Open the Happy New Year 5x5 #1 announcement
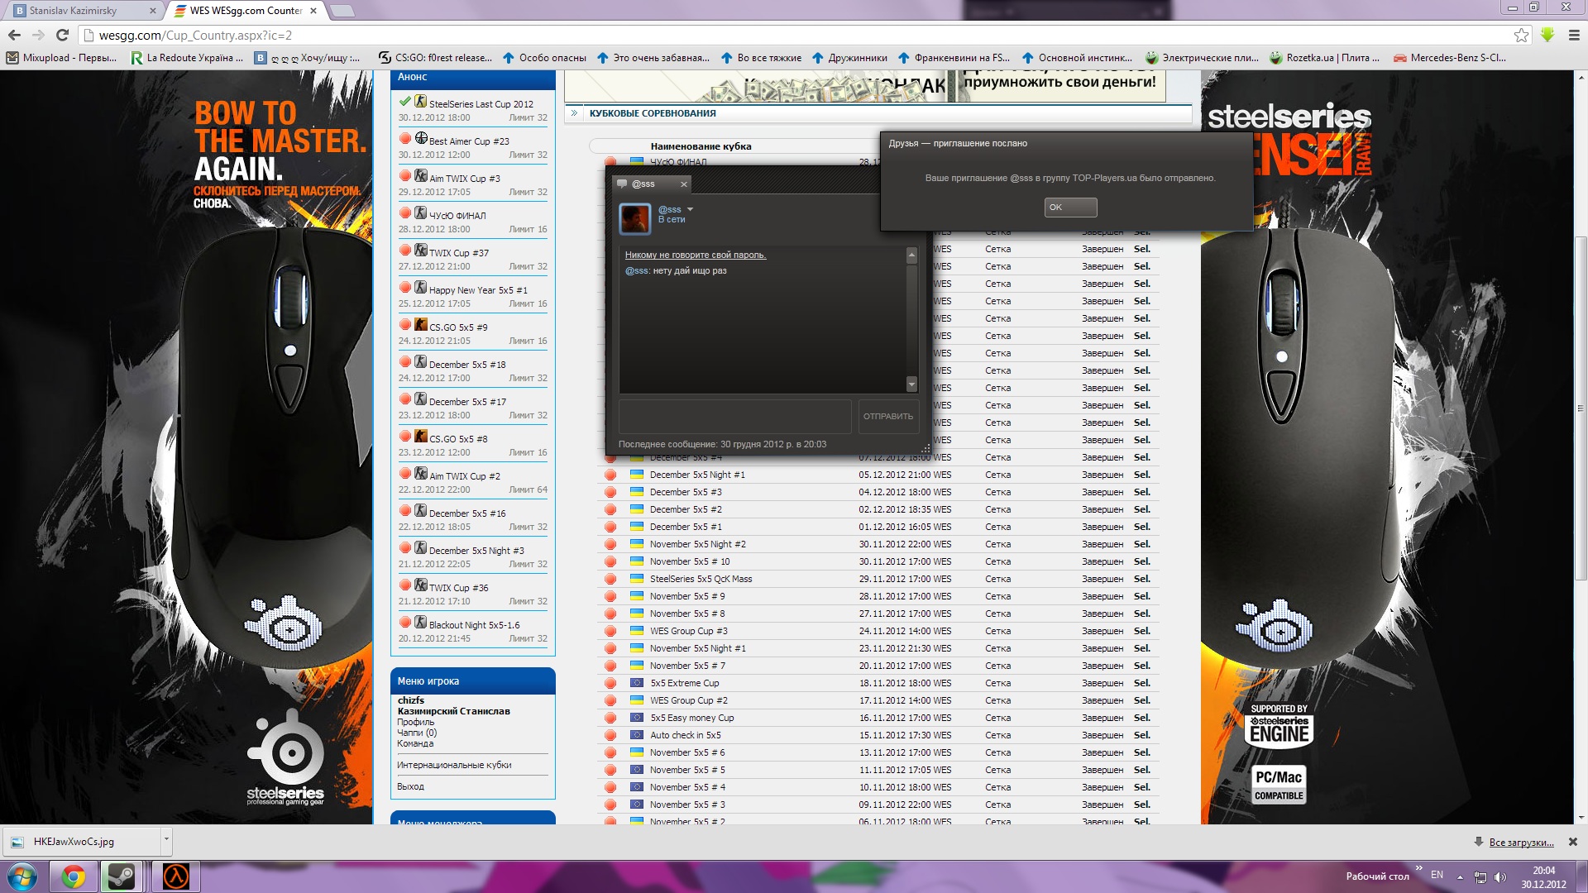The image size is (1588, 893). 478,290
